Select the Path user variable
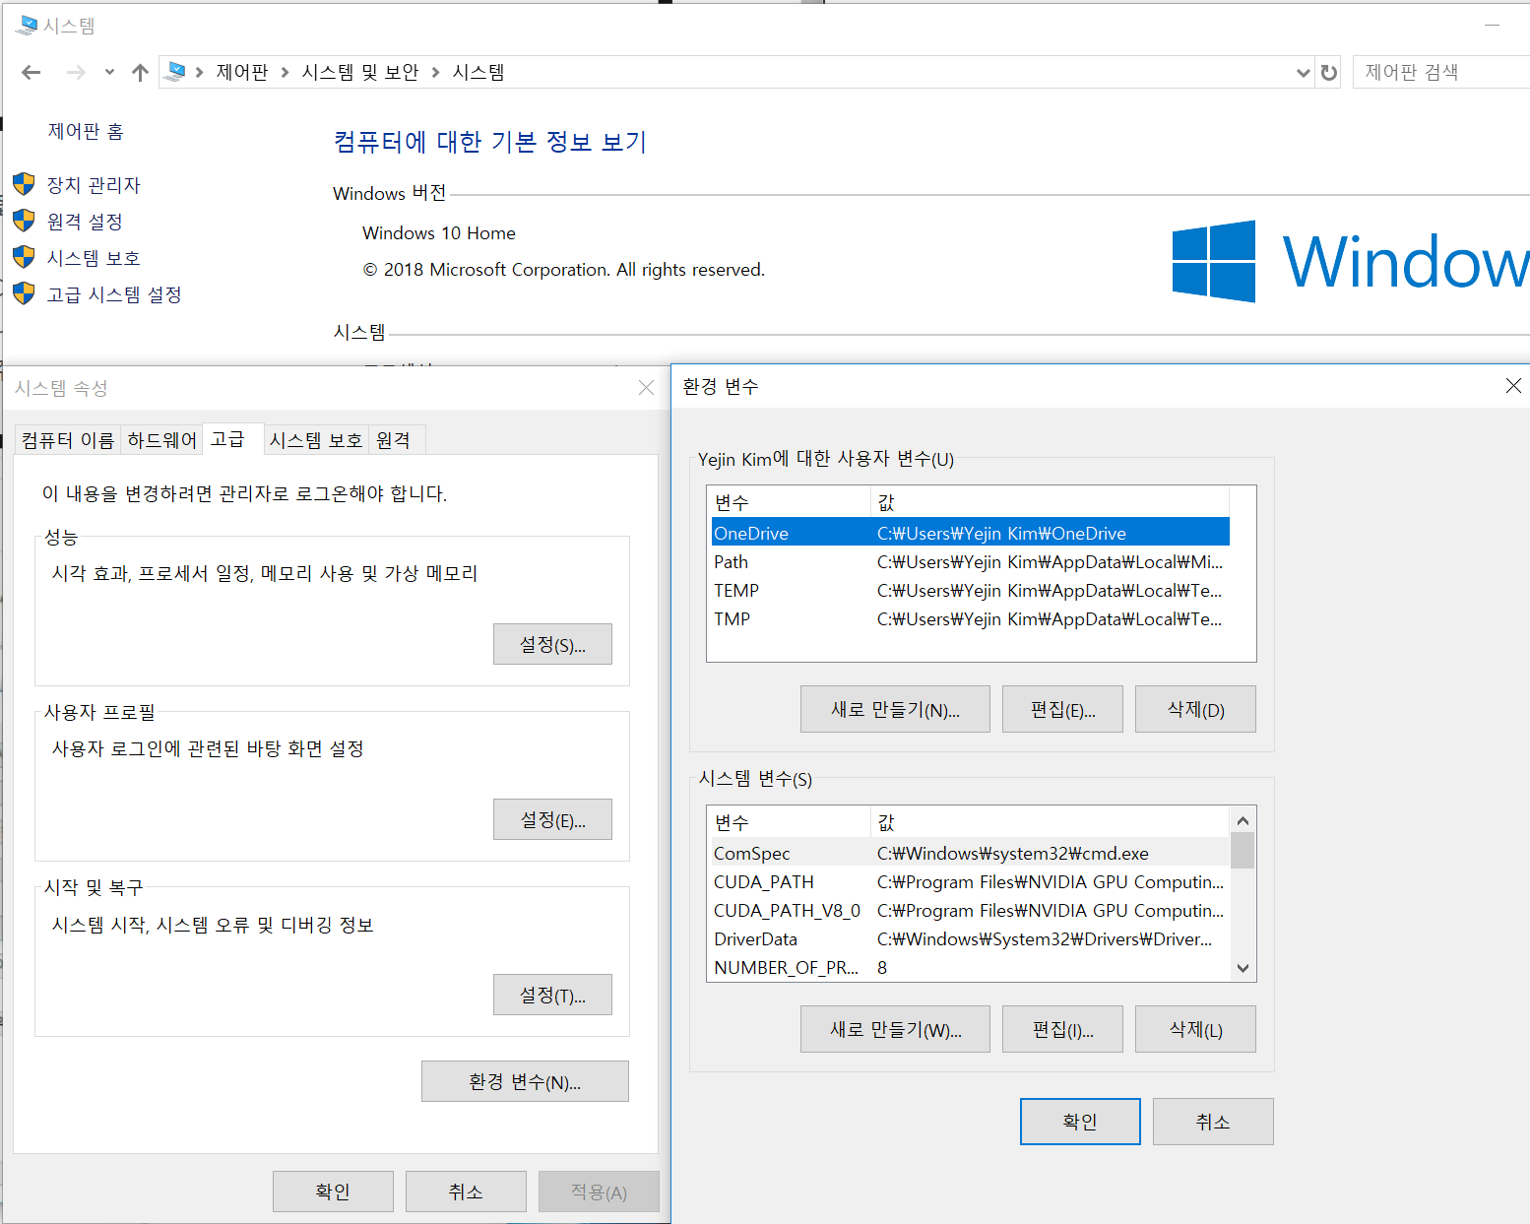Image resolution: width=1530 pixels, height=1224 pixels. tap(970, 561)
